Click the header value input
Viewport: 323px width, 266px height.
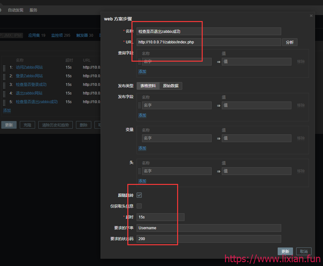[257, 171]
